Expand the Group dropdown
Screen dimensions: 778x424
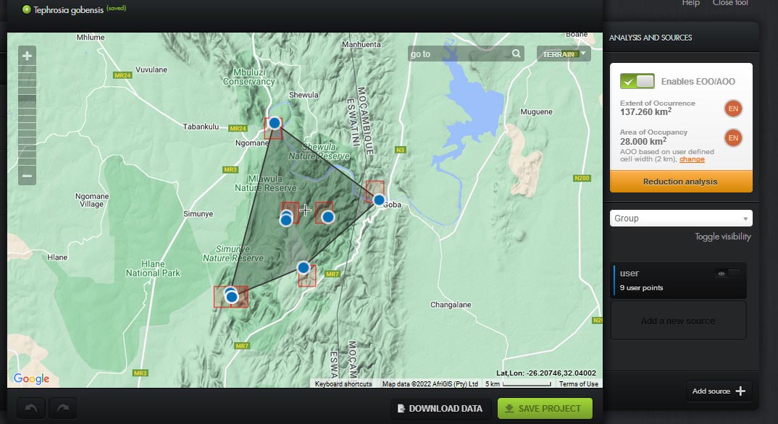tap(680, 219)
